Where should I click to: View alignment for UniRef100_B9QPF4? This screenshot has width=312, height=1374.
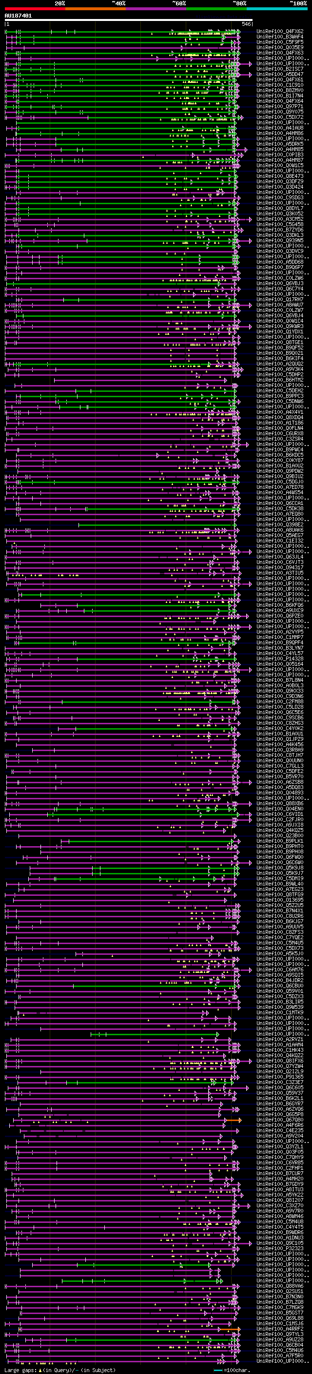coord(280,643)
